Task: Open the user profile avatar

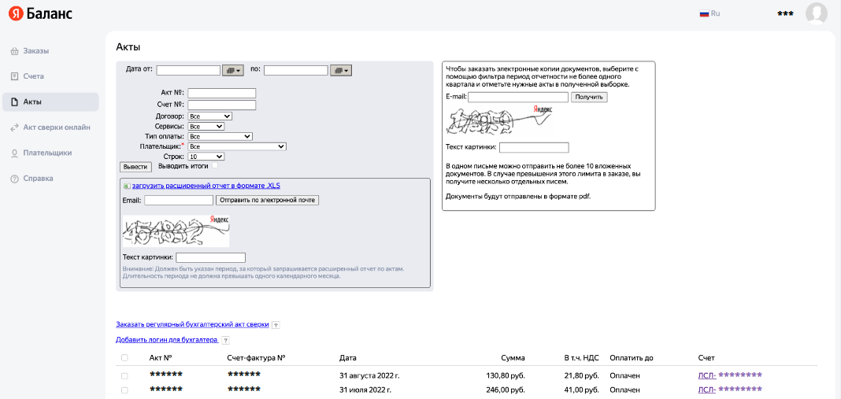Action: [x=817, y=13]
